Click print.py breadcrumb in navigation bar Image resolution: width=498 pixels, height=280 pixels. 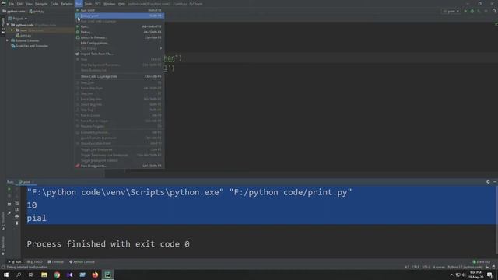[37, 12]
